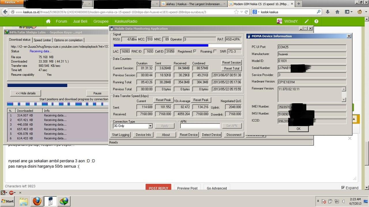Go to Firefox home page icon

click(x=337, y=12)
